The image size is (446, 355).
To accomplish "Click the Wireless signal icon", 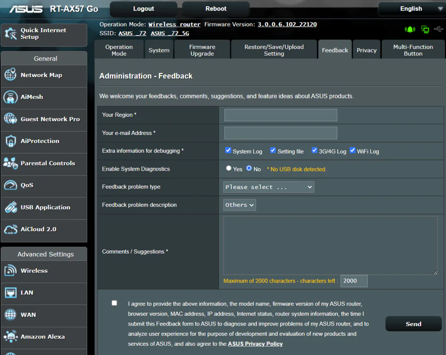I will click(11, 270).
